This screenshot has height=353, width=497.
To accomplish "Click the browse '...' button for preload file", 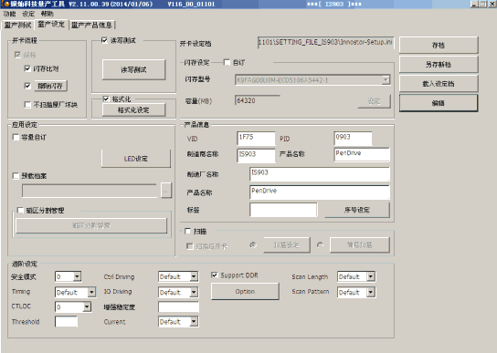I will point(166,191).
